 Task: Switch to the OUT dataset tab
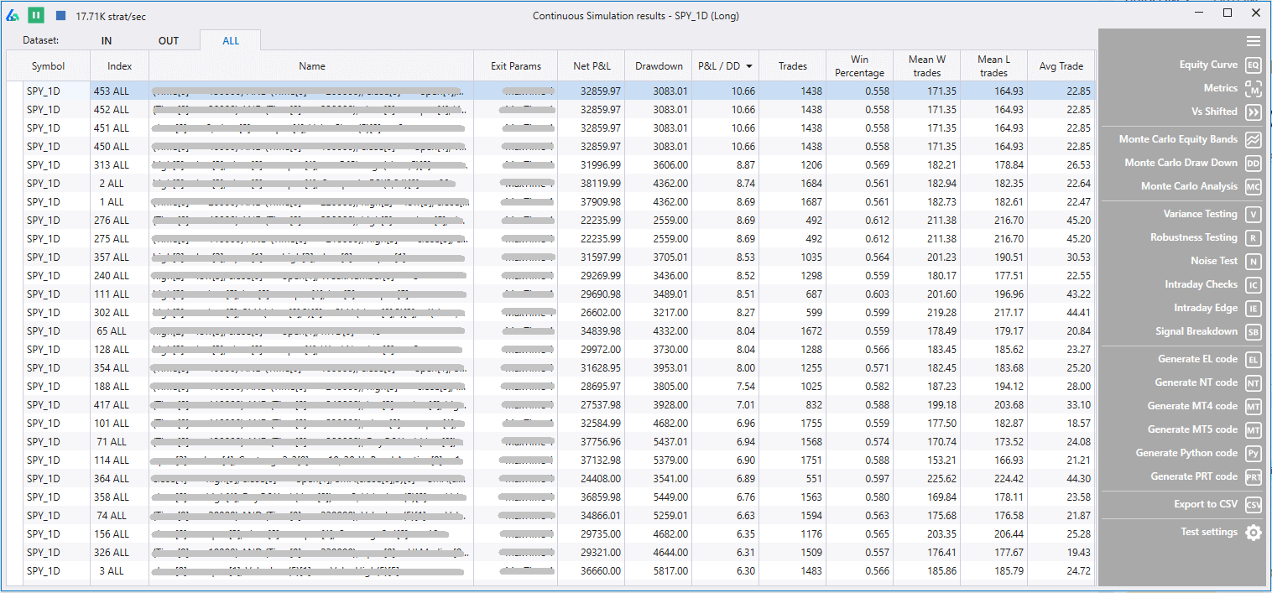[169, 41]
